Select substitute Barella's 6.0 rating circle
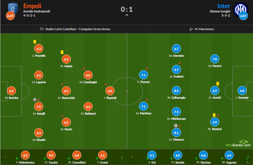This screenshot has height=165, width=253. click(178, 155)
